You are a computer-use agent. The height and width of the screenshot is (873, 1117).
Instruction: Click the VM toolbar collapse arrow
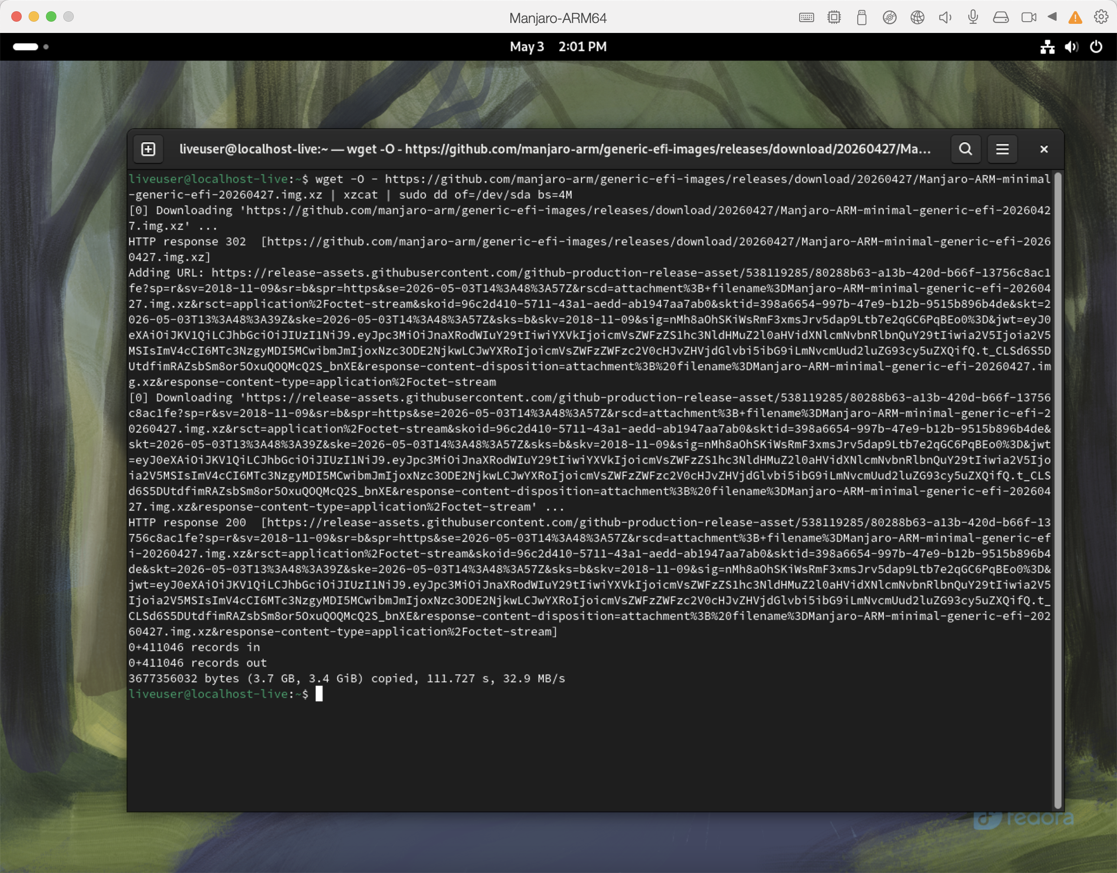pyautogui.click(x=1052, y=17)
